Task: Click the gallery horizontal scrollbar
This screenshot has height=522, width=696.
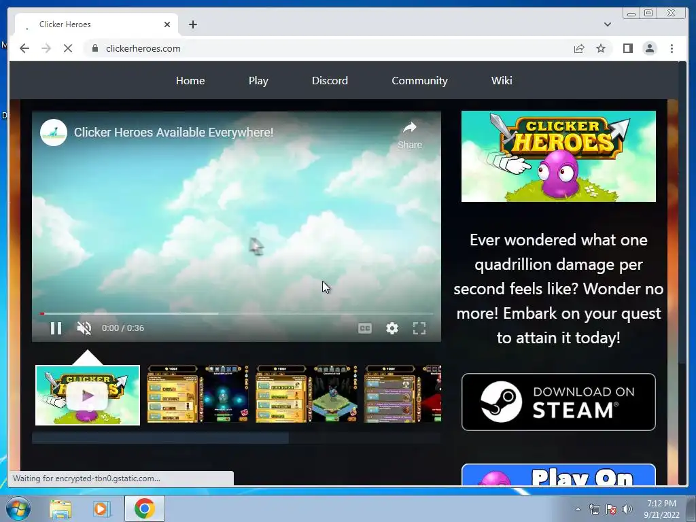Action: (x=160, y=438)
